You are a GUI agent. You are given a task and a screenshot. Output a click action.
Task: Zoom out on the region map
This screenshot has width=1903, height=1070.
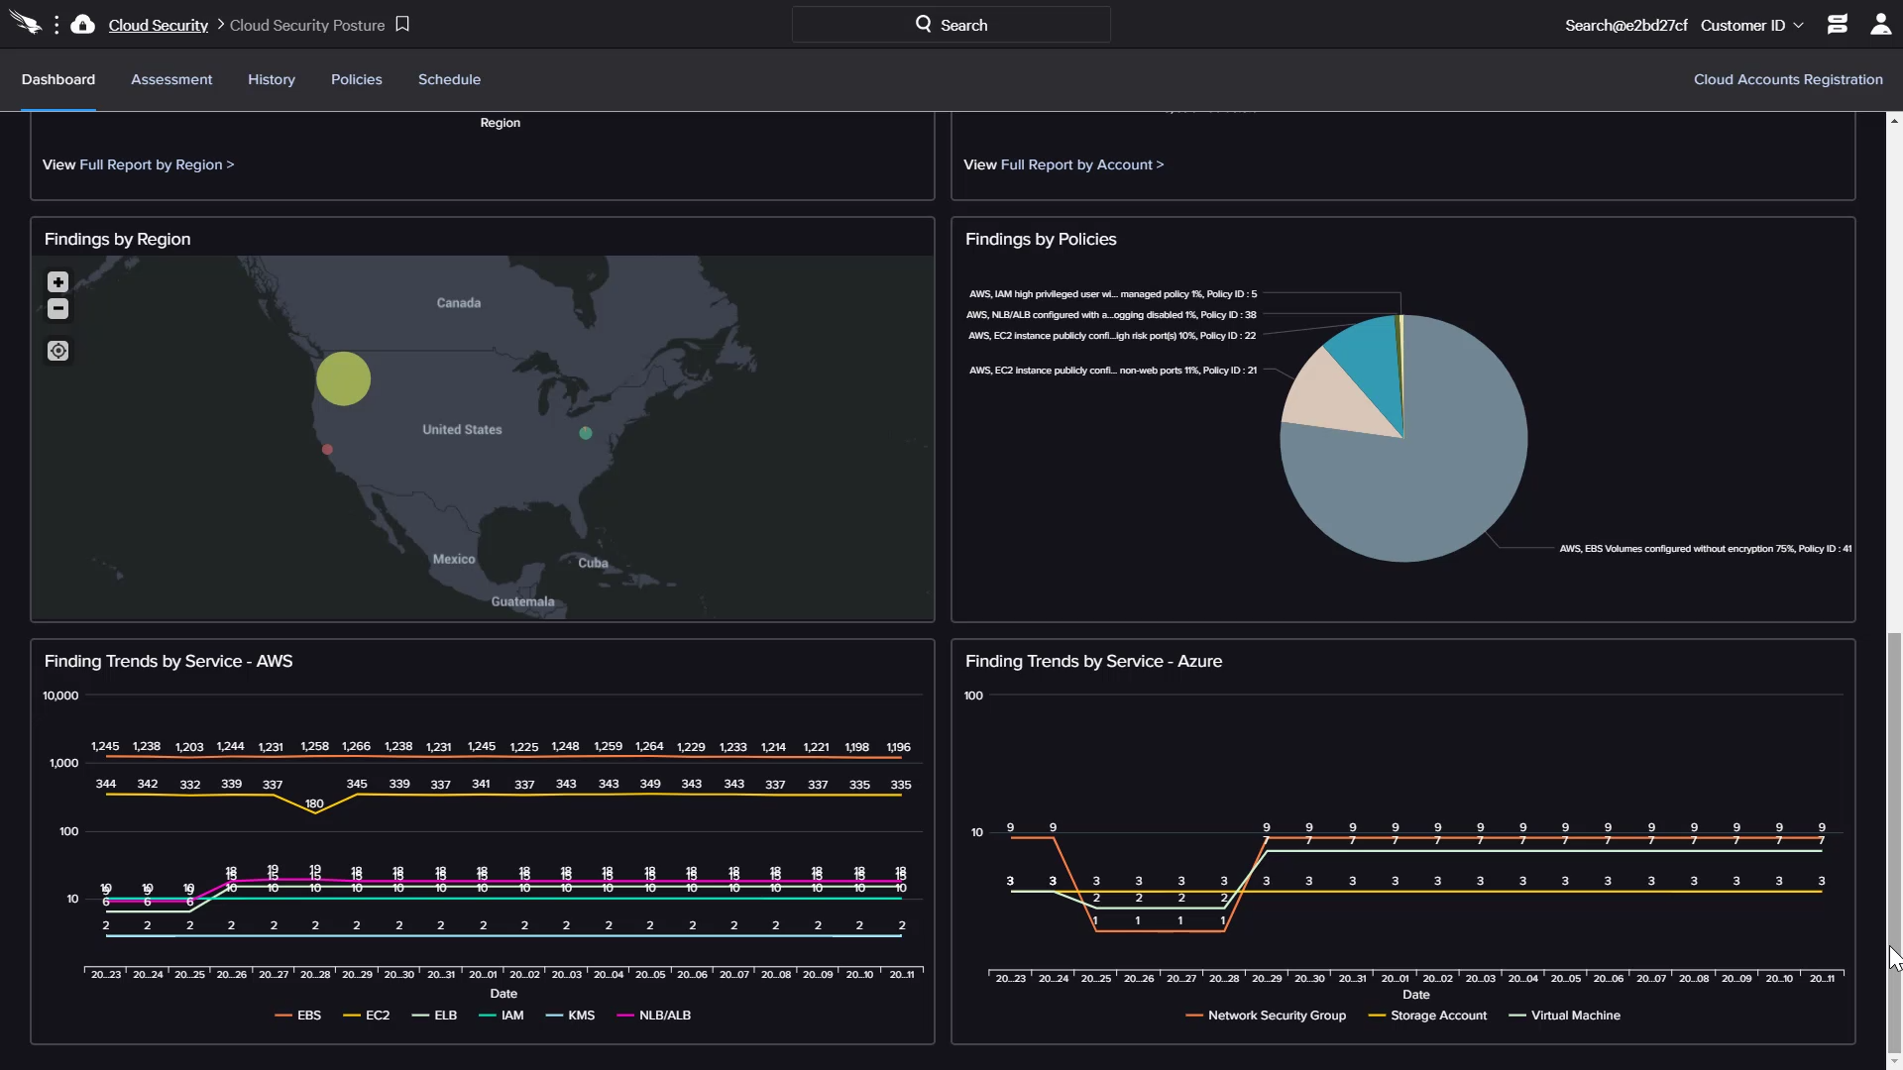pyautogui.click(x=58, y=309)
